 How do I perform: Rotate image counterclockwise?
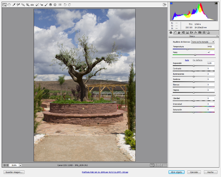pyautogui.click(x=65, y=5)
